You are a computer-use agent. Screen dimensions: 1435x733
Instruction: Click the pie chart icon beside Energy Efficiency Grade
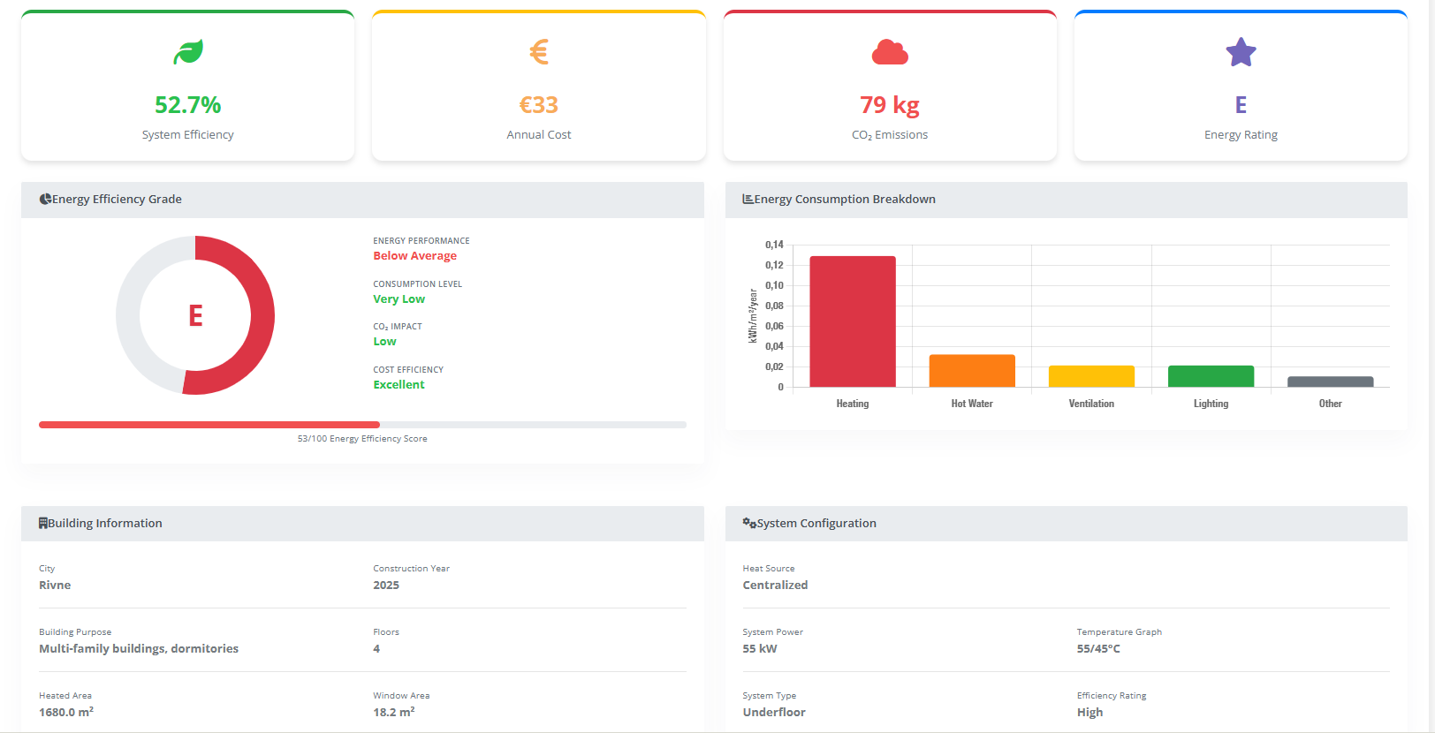pos(45,200)
